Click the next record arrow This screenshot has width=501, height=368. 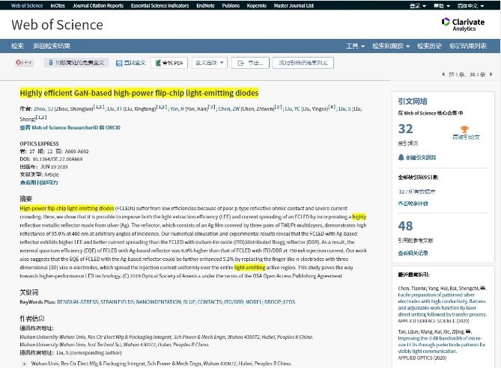[491, 74]
